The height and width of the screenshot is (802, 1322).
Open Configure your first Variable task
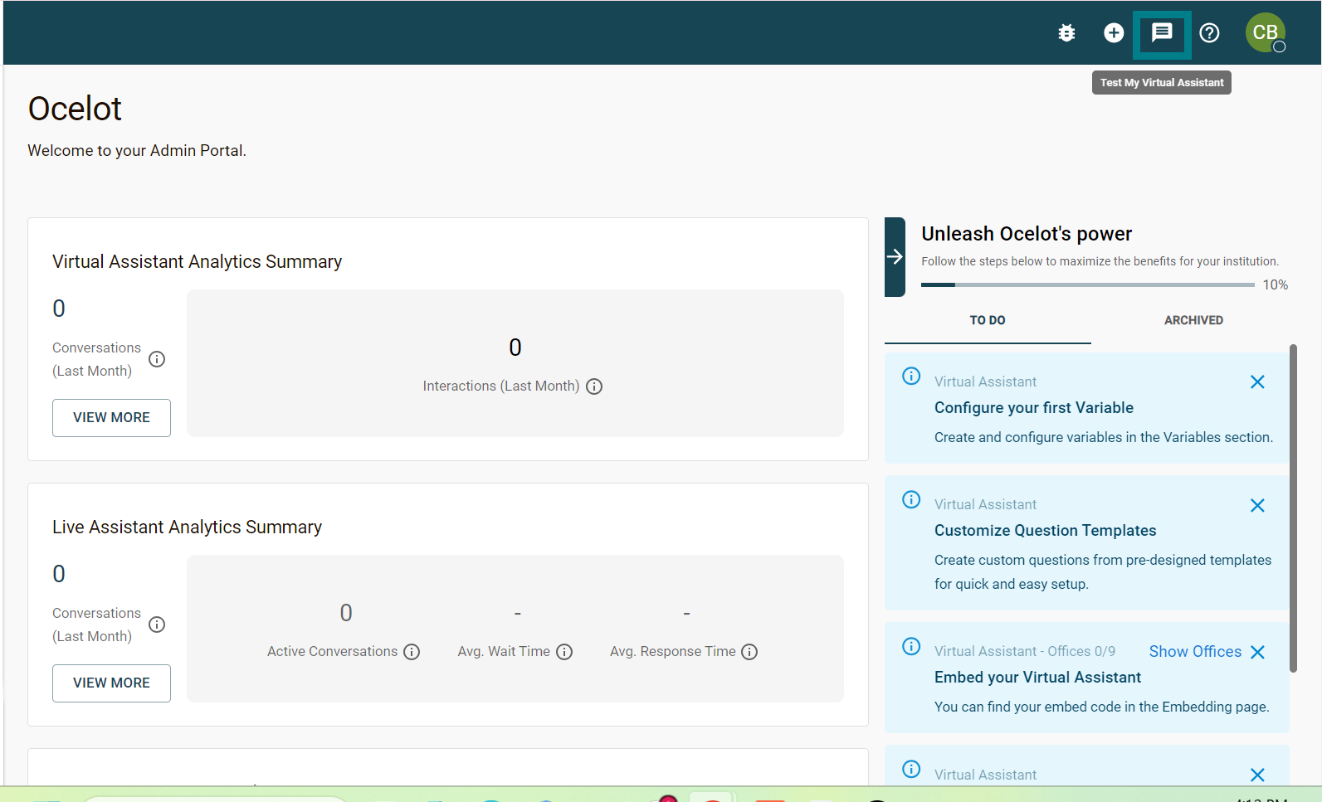1034,408
